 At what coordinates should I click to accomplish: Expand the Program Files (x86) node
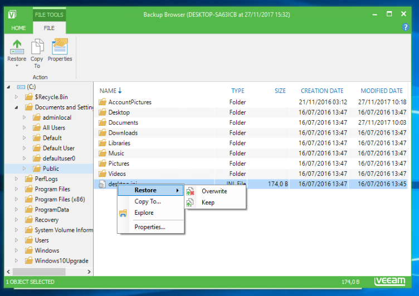pyautogui.click(x=16, y=199)
